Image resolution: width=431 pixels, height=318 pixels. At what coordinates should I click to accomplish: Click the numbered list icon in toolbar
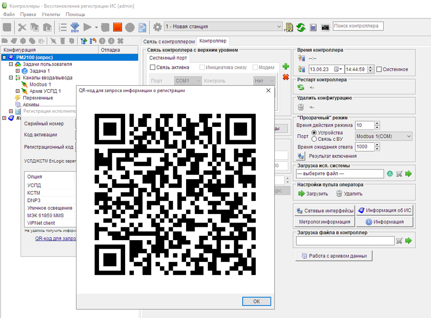62,27
